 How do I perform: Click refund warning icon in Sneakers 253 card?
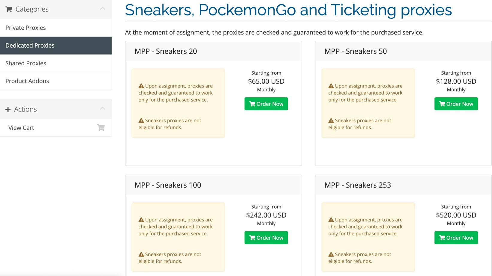coord(331,254)
